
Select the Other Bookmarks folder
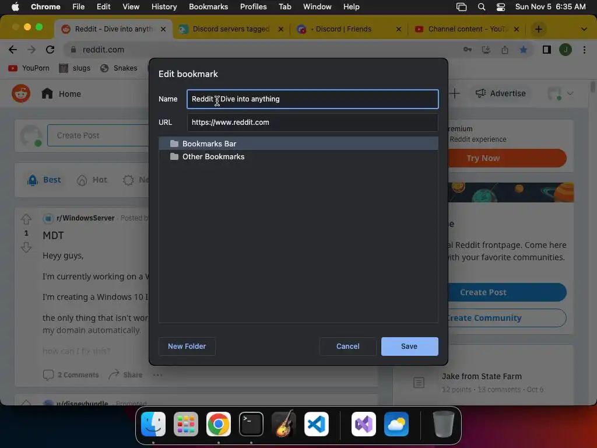click(x=298, y=156)
